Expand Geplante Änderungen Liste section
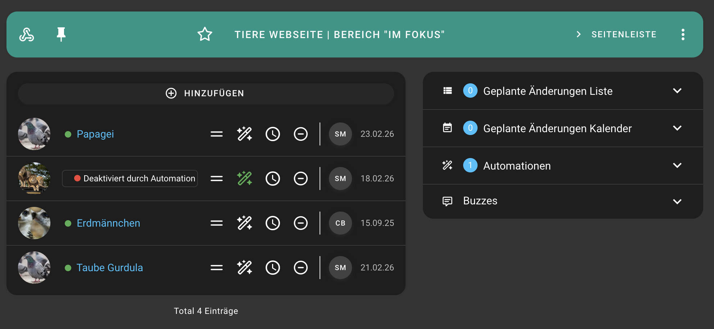Image resolution: width=714 pixels, height=329 pixels. 677,91
